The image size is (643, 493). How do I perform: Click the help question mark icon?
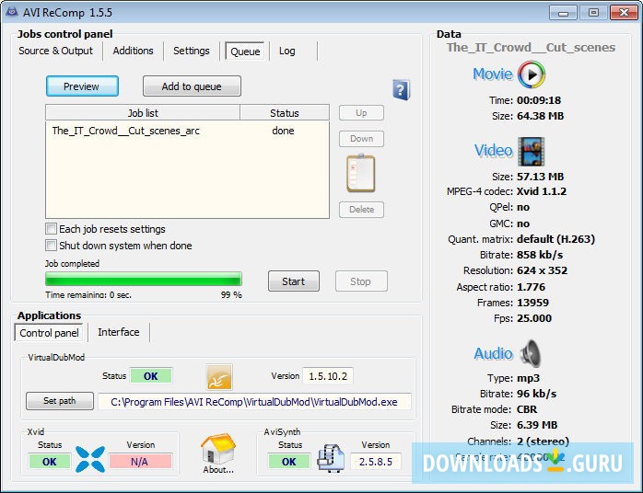pyautogui.click(x=401, y=89)
